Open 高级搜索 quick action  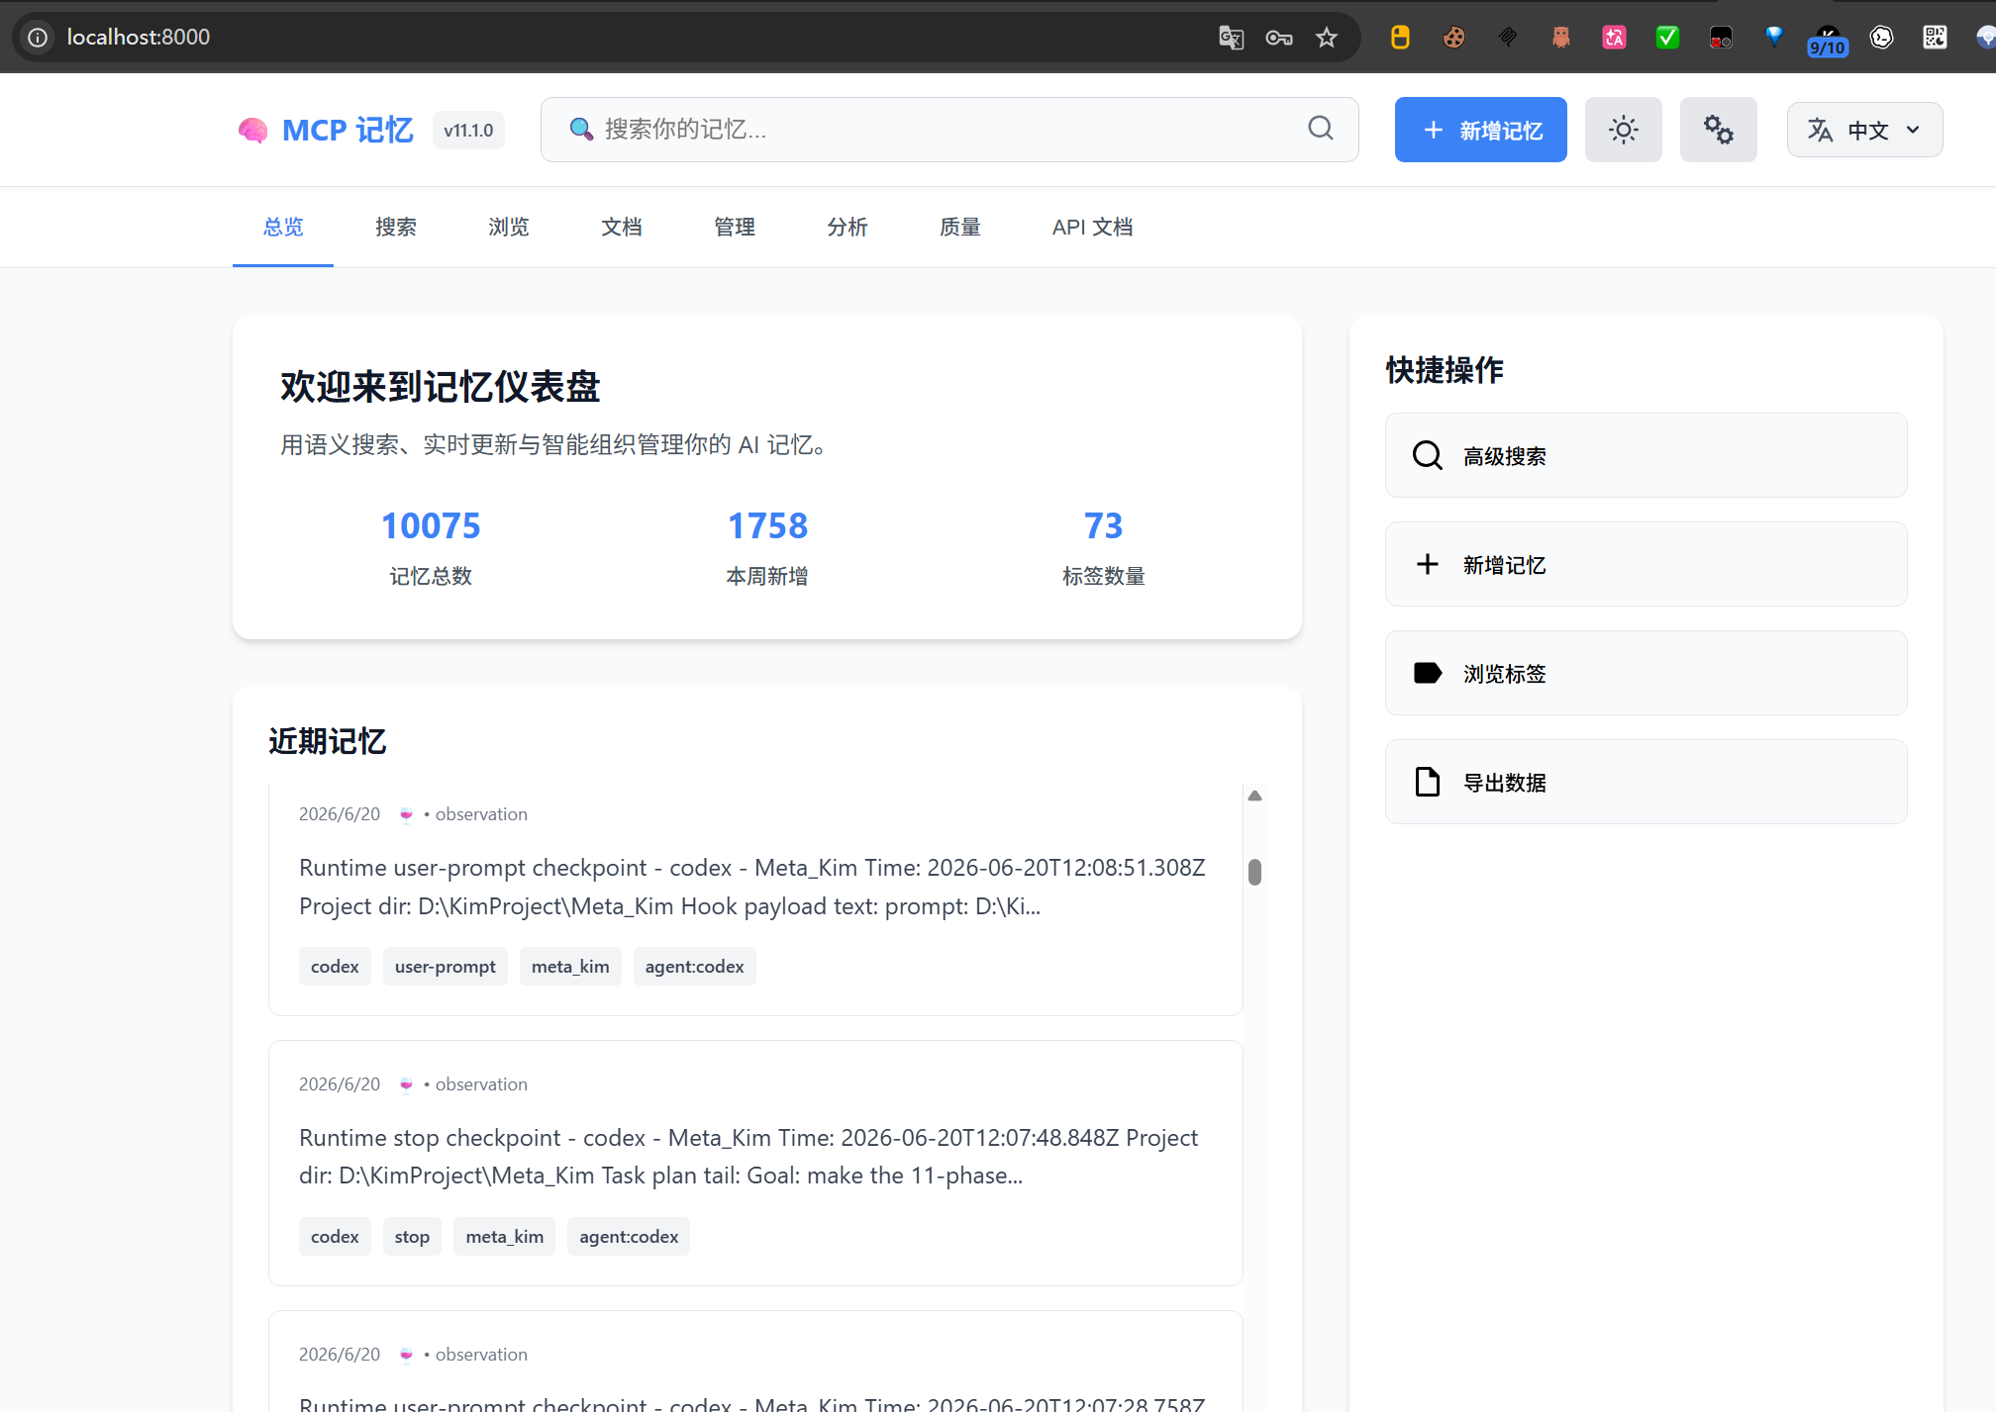tap(1646, 455)
